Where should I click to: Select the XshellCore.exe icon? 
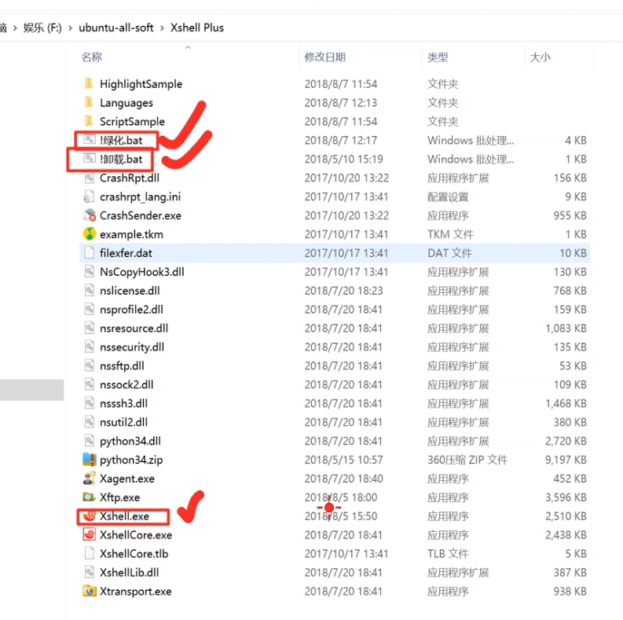[x=89, y=535]
